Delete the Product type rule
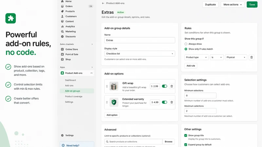The image size is (262, 147). click(x=252, y=57)
